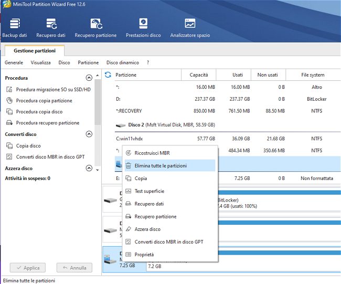Click the Procedura copia partizione icon
The image size is (341, 284).
pos(9,101)
